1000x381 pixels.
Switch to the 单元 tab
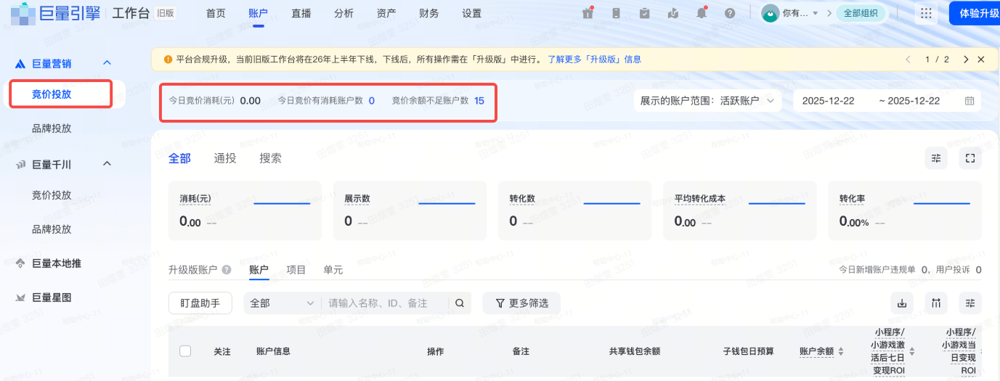click(333, 270)
